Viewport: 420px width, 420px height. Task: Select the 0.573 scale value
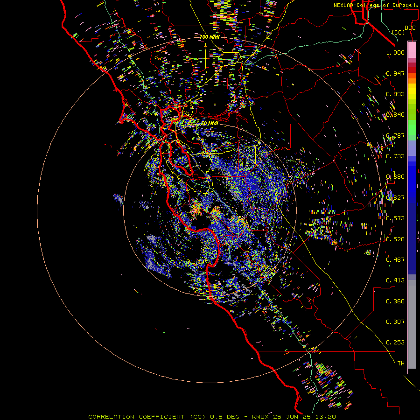[395, 218]
